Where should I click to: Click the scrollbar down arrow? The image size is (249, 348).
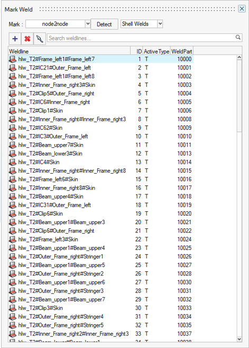tap(239, 339)
